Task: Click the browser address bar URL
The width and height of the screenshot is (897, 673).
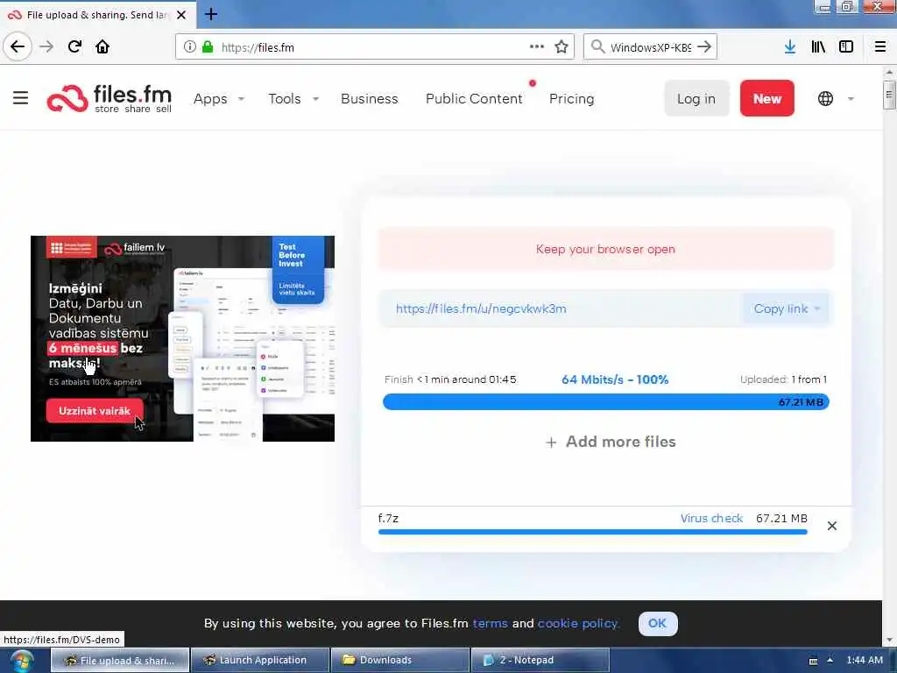Action: 258,47
